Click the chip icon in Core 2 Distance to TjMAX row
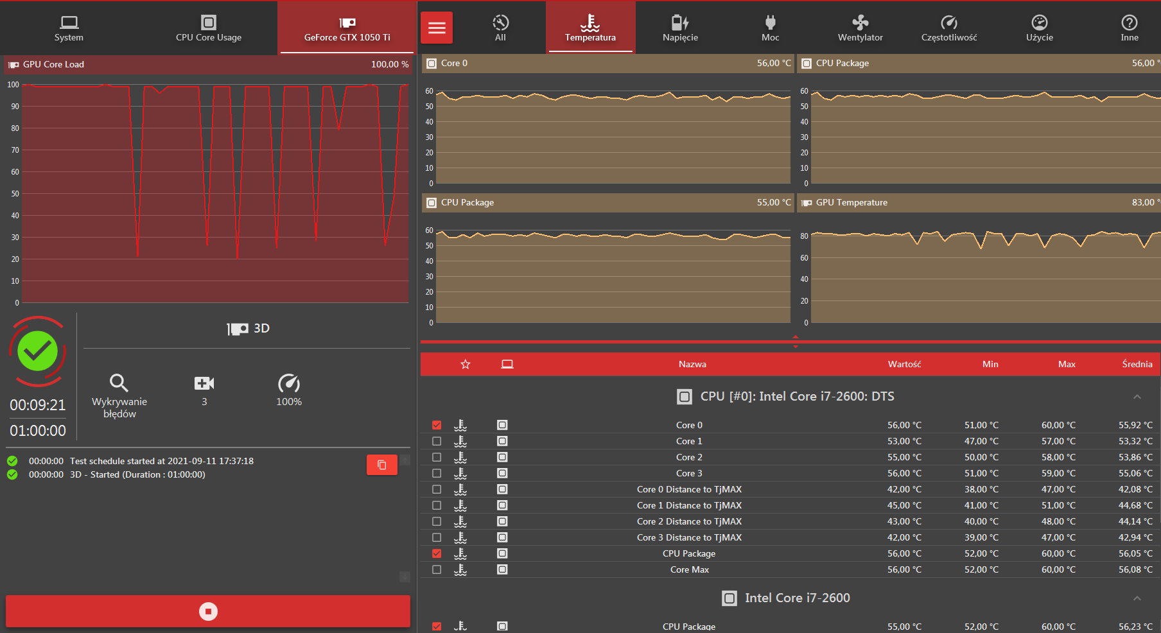Screen dimensions: 1161x633 click(x=502, y=521)
